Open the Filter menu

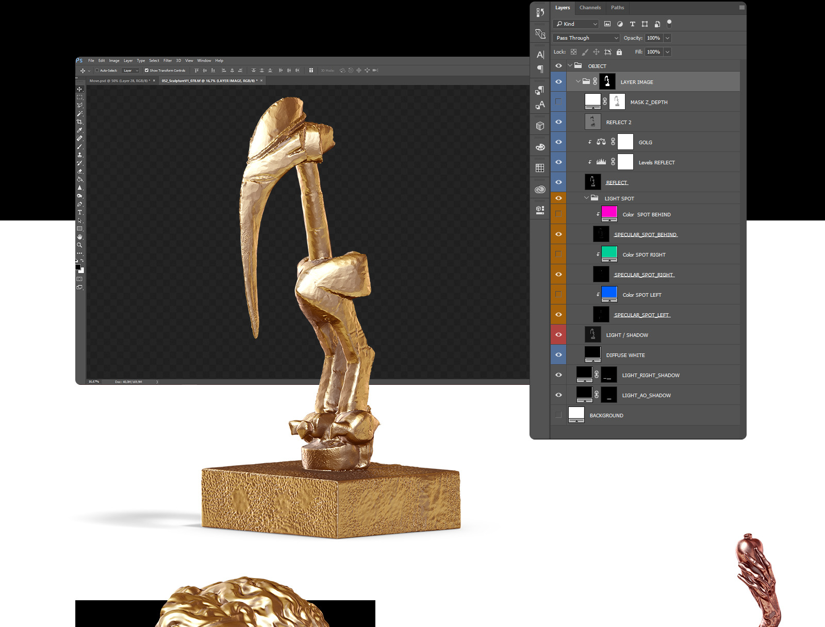tap(168, 61)
